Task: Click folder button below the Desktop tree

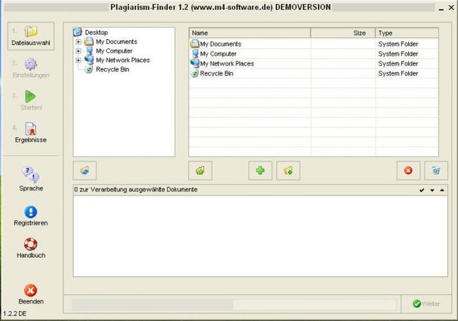Action: point(85,170)
